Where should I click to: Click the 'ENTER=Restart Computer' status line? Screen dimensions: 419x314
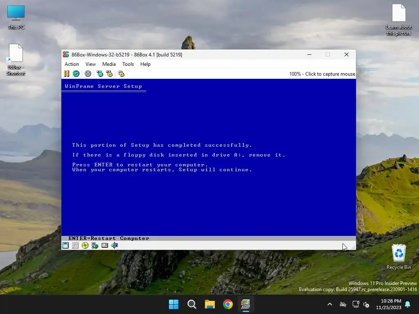pyautogui.click(x=109, y=238)
